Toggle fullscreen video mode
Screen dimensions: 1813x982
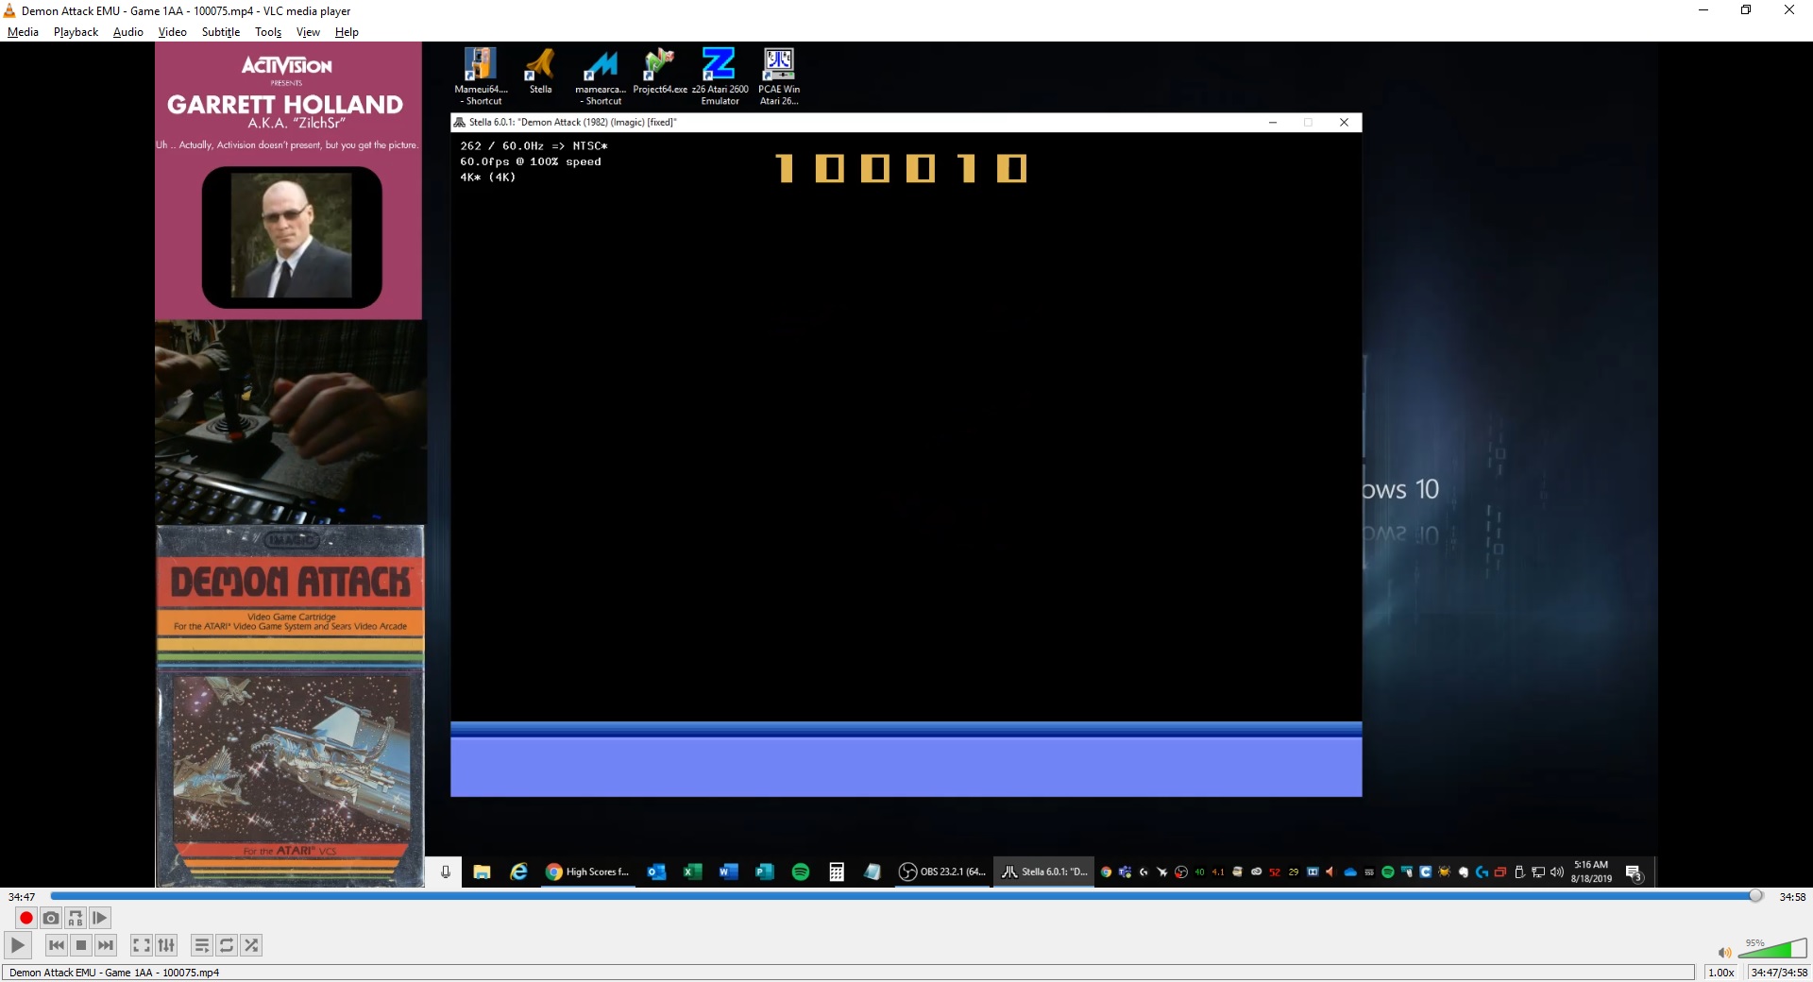(142, 945)
